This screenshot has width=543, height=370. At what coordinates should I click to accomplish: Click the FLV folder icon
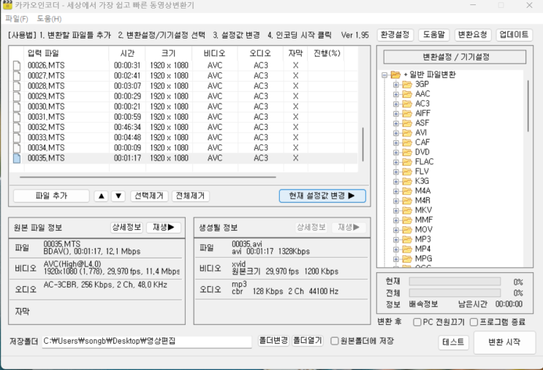(x=407, y=171)
